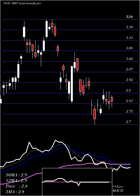The width and height of the screenshot is (140, 196).
Task: Click the 3.02 price axis label
Action: coord(129,59)
